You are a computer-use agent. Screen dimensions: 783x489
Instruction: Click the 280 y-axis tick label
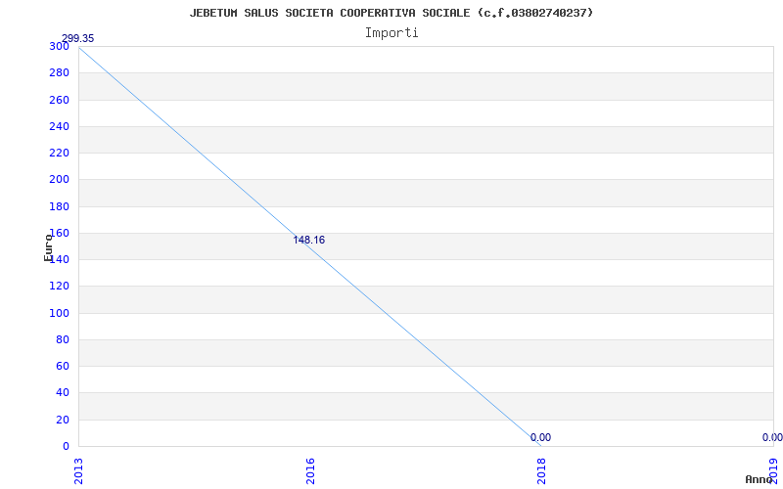[x=59, y=72]
